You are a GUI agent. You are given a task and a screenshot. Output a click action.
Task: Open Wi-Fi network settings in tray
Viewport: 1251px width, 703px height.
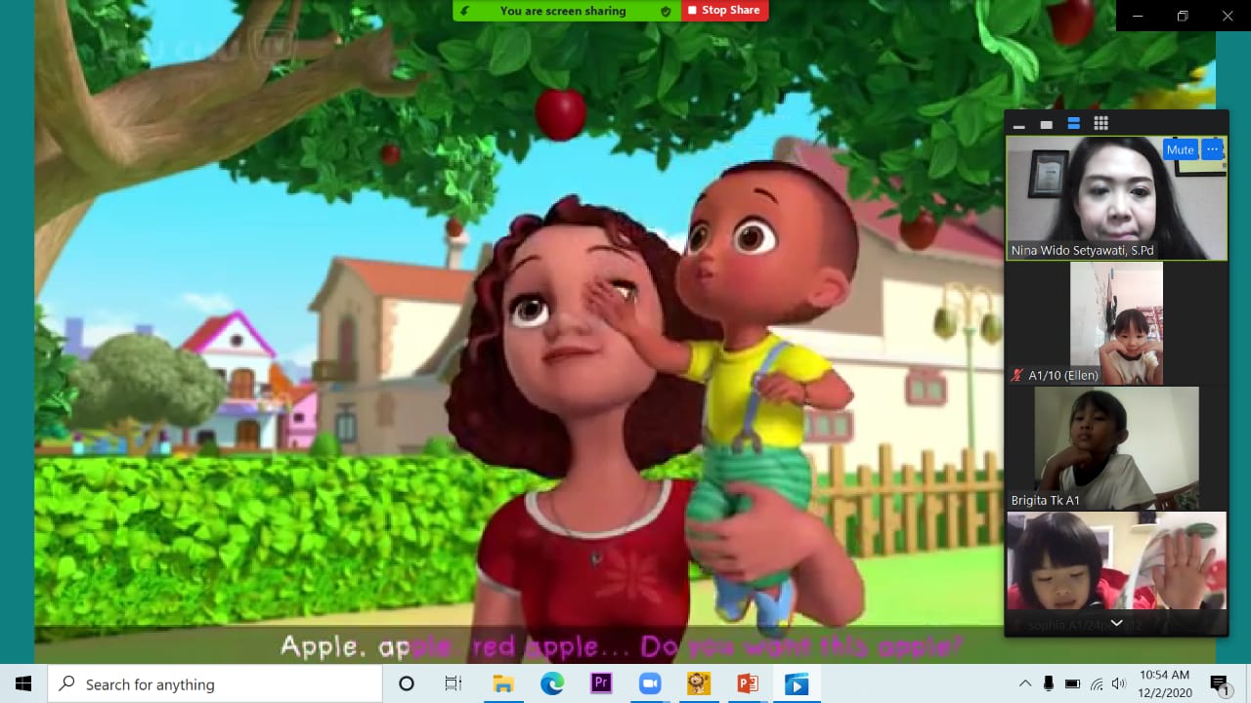[x=1097, y=683]
